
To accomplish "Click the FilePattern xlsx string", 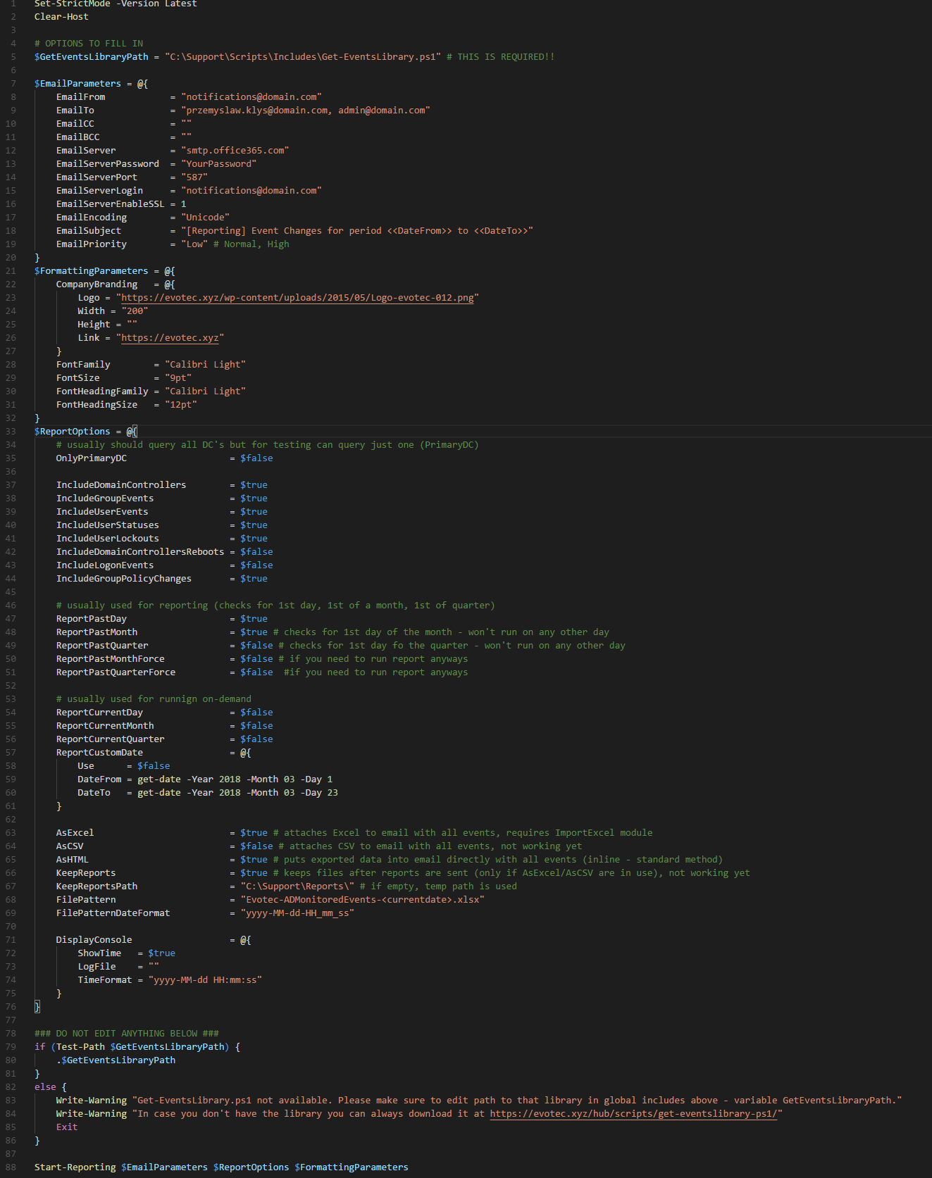I will [362, 900].
